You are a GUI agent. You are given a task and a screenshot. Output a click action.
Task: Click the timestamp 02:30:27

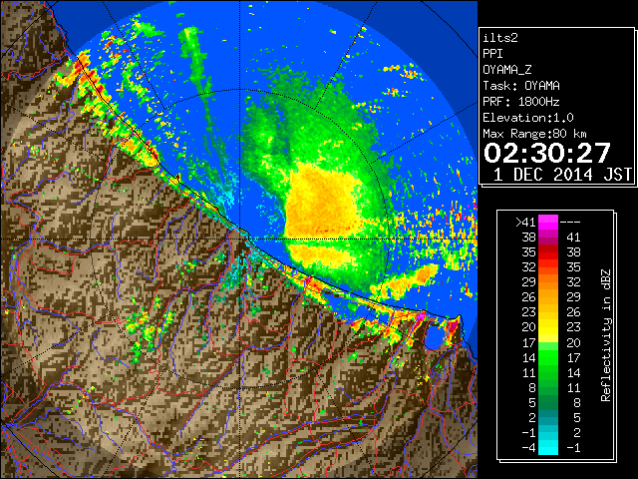tap(547, 153)
